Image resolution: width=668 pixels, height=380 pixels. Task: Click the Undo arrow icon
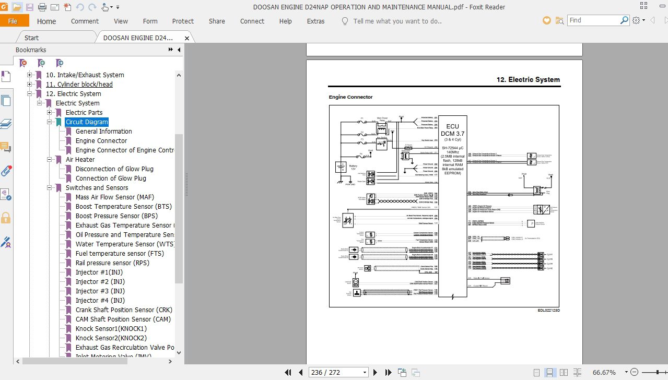pos(79,7)
